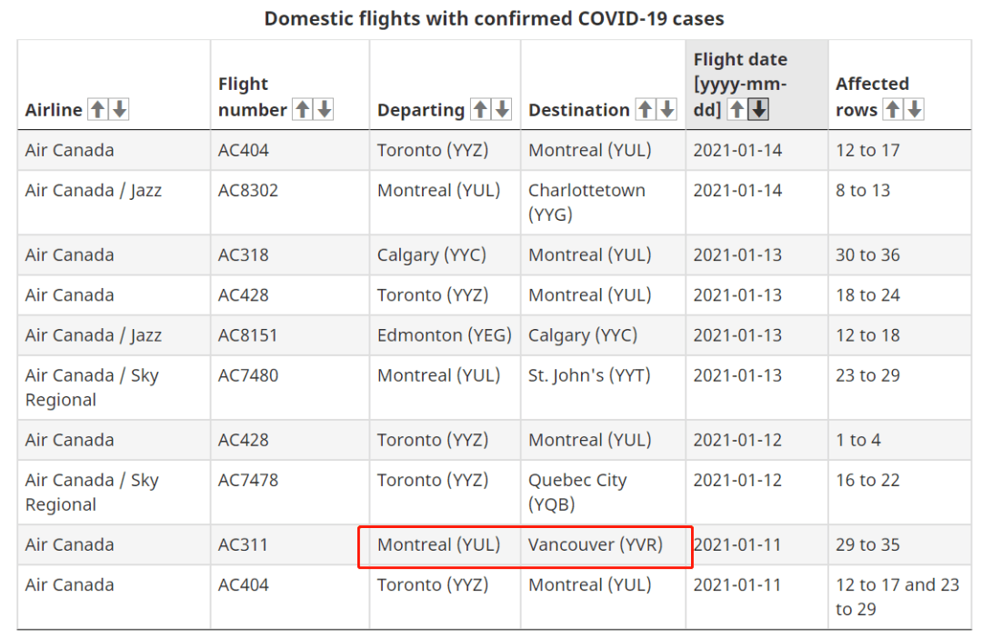The height and width of the screenshot is (638, 982).
Task: Sort Affected rows descending arrow
Action: tap(915, 110)
